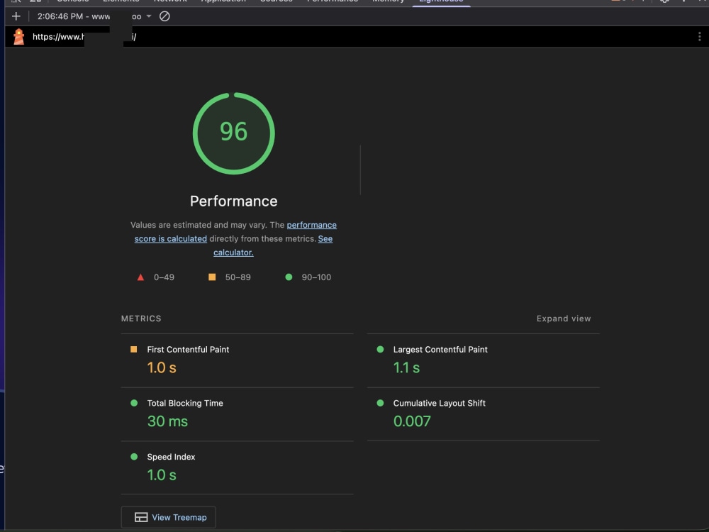This screenshot has height=532, width=709.
Task: Click the 50–89 score range label
Action: [238, 277]
